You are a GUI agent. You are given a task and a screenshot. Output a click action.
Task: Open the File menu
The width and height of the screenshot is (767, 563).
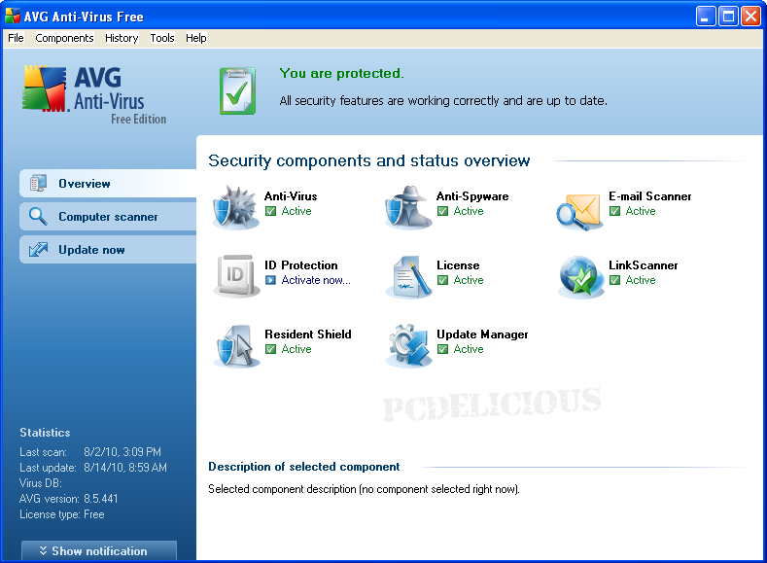(16, 38)
